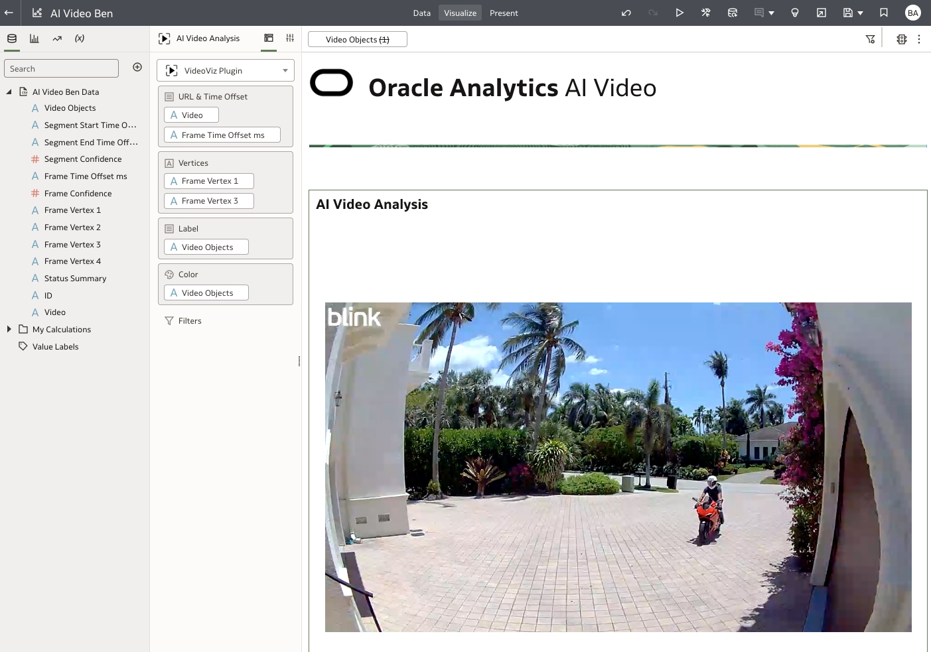Viewport: 931px width, 652px height.
Task: Open the developer tools wrench icon
Action: [706, 13]
